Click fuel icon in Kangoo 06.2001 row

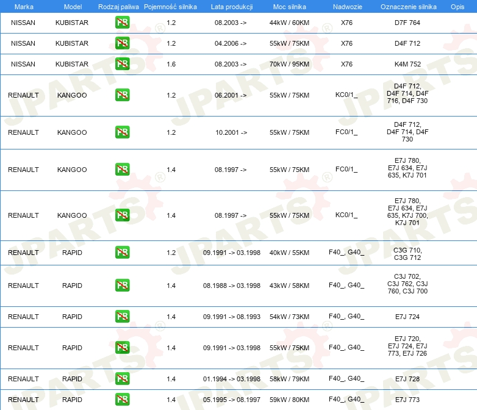[x=122, y=95]
